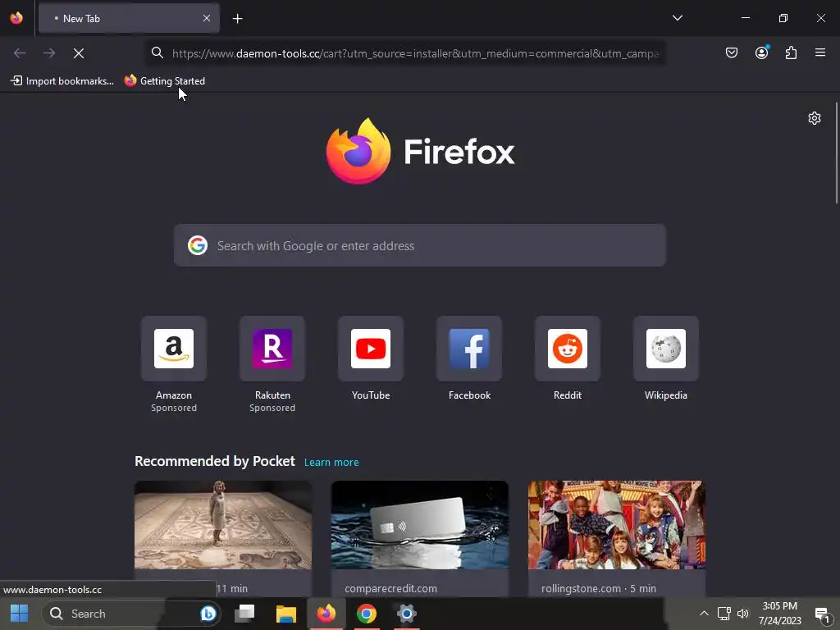Open the notification center icon
840x630 pixels.
click(x=822, y=614)
